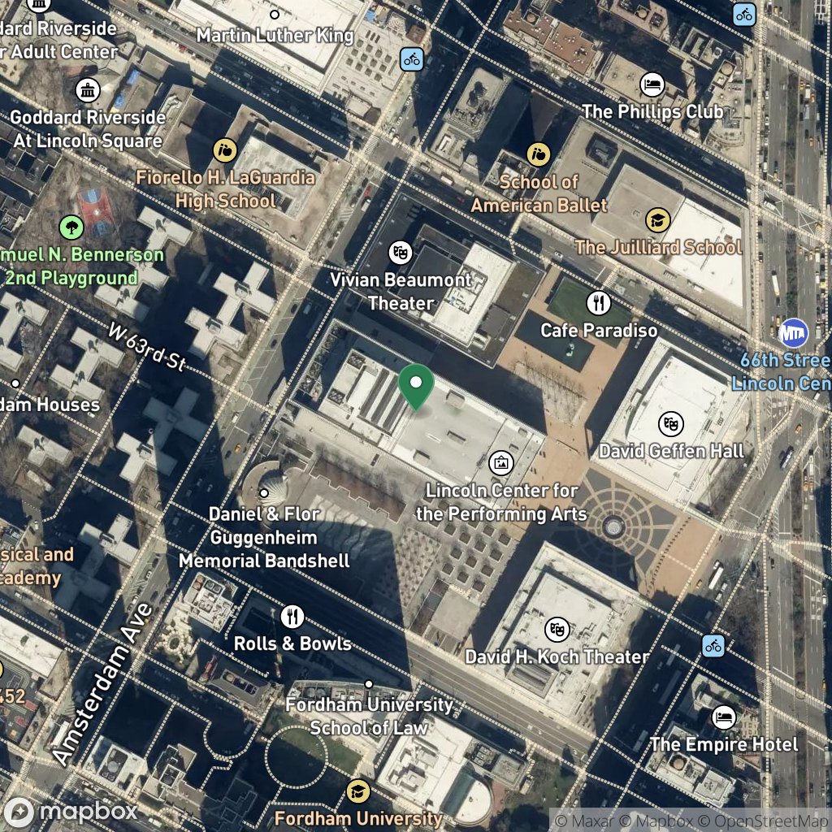The height and width of the screenshot is (832, 832).
Task: Click the "Fiorello H. LaGuardia High School" label
Action: (226, 188)
